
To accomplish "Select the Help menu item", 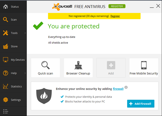I will [x=13, y=73].
